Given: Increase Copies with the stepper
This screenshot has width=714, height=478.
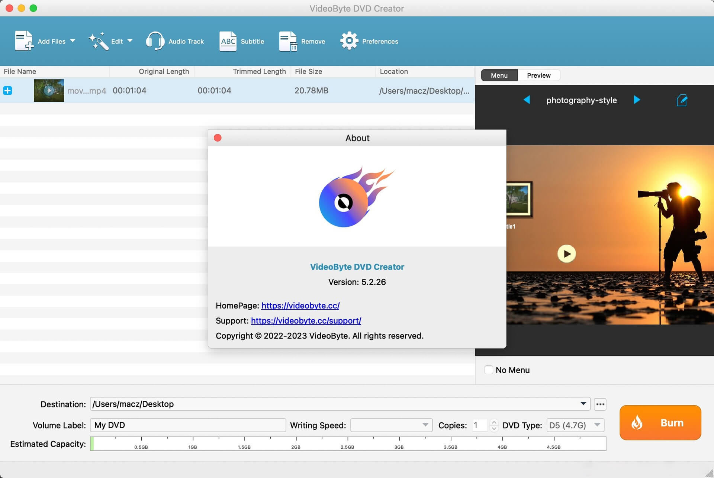Looking at the screenshot, I should [494, 422].
